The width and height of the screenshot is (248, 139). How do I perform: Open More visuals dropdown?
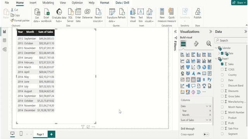[x=149, y=15]
